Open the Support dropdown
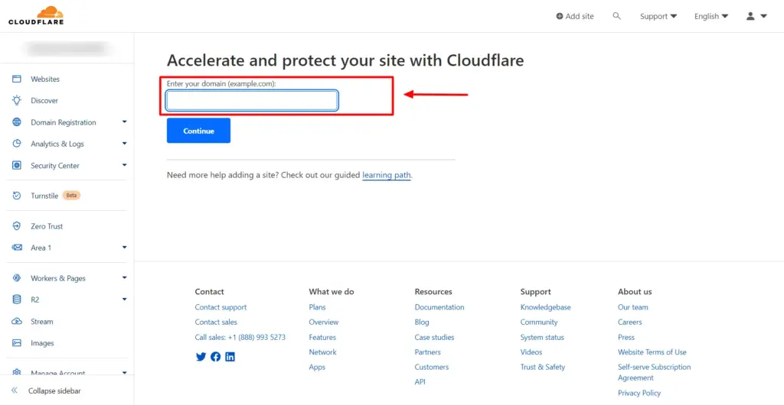Viewport: 784px width, 405px height. (658, 16)
